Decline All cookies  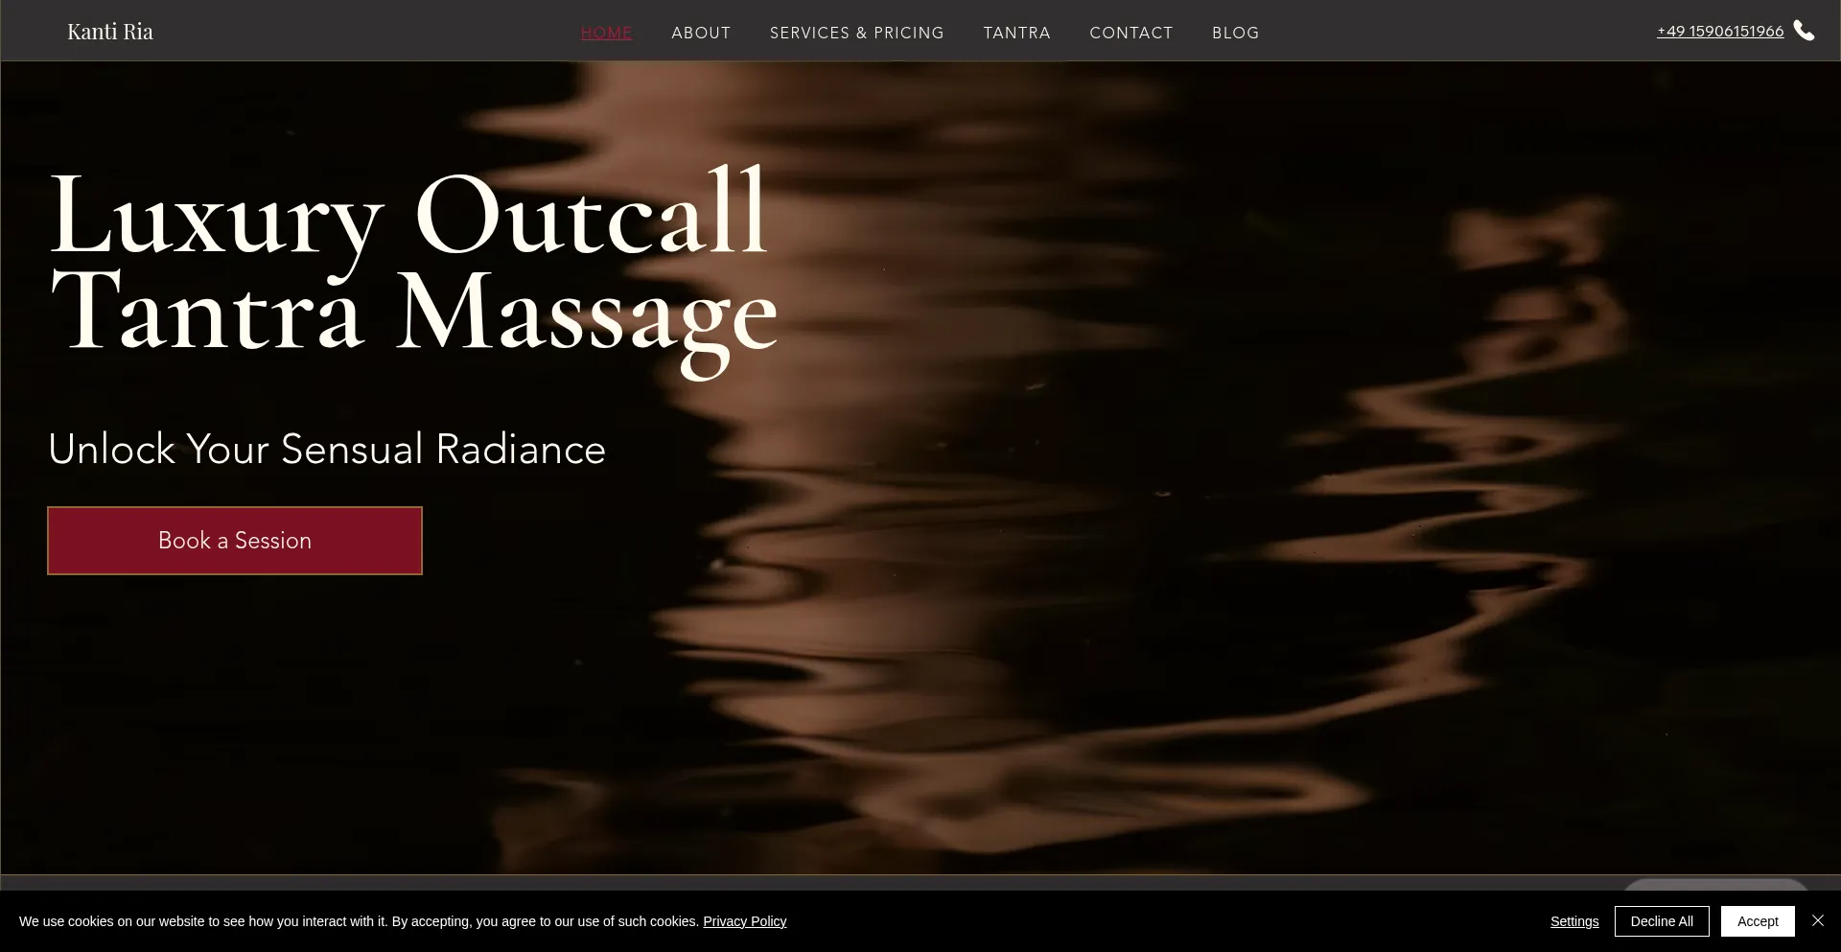[x=1661, y=921]
